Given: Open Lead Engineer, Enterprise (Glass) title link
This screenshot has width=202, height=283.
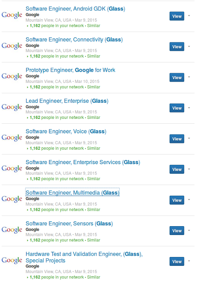Looking at the screenshot, I should point(67,101).
